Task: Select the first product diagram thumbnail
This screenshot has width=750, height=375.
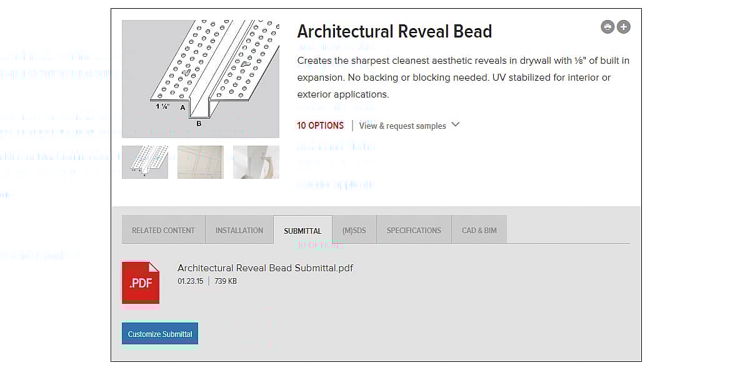Action: 144,162
